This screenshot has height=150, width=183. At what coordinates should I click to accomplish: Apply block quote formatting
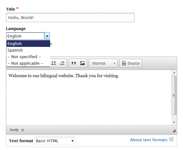pyautogui.click(x=74, y=63)
